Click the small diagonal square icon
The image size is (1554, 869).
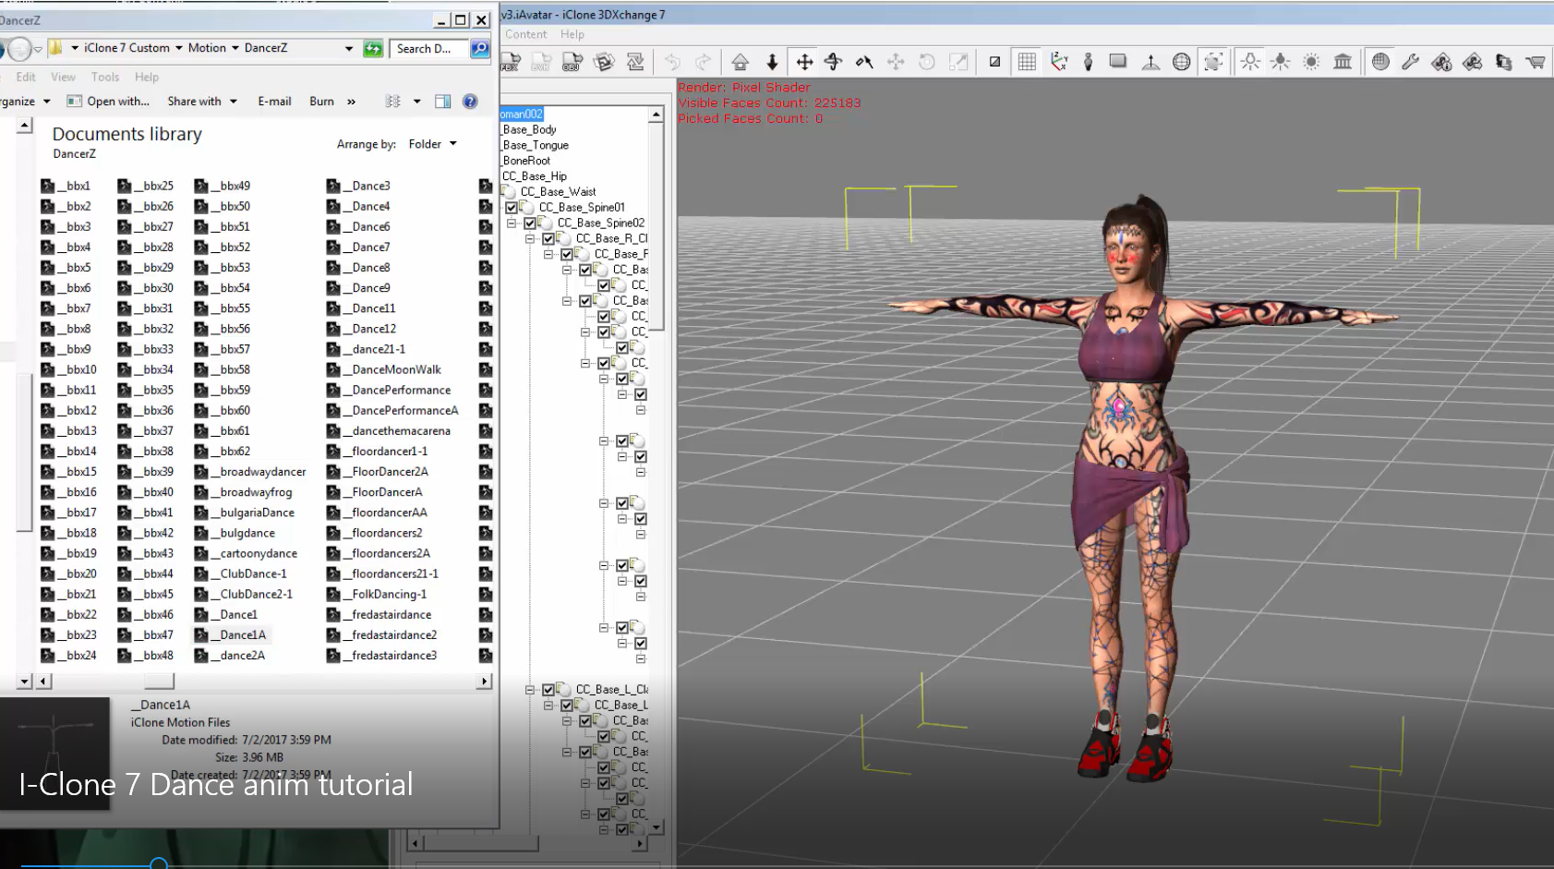click(994, 62)
